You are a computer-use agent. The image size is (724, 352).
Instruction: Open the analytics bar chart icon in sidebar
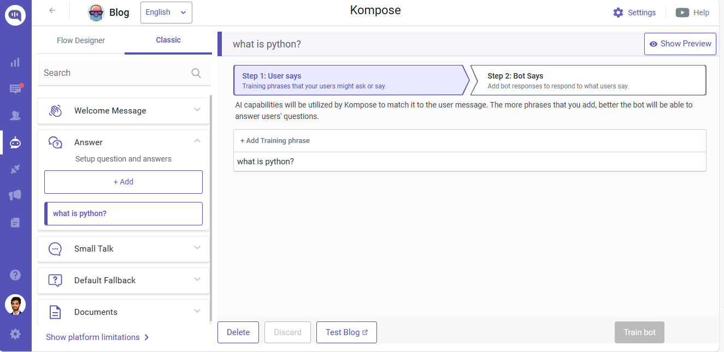pos(15,62)
